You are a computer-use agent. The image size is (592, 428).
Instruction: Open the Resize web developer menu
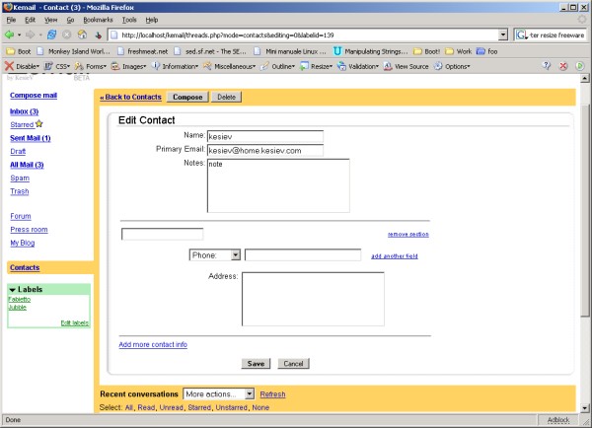[x=317, y=66]
